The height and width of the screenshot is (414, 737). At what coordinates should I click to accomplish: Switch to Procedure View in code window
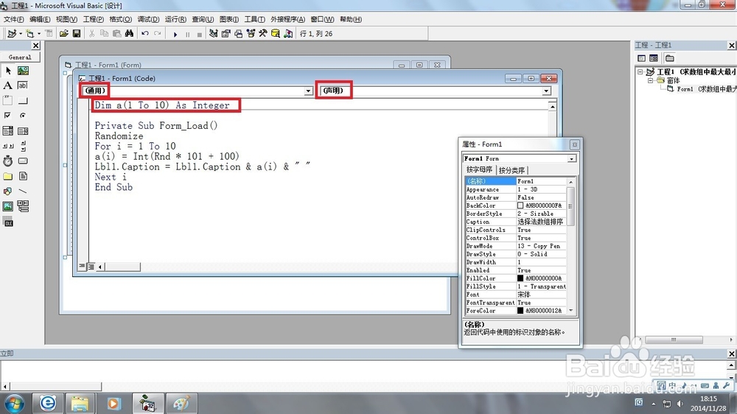[83, 267]
